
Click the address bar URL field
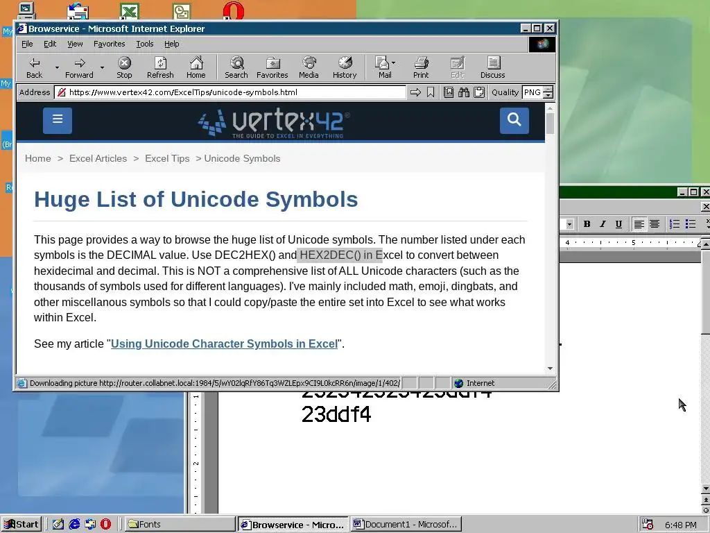[x=230, y=92]
